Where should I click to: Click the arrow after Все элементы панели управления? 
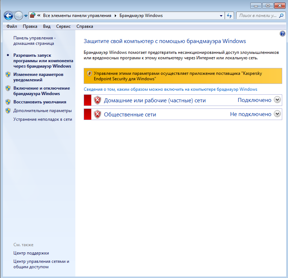point(115,16)
